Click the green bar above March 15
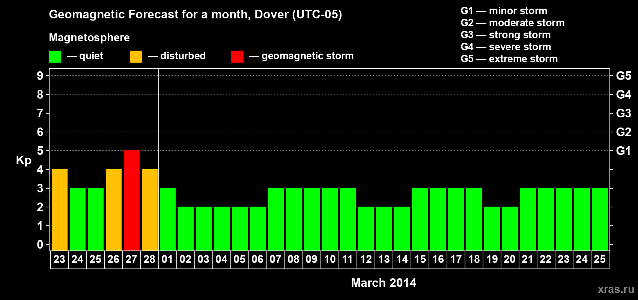This screenshot has height=300, width=638. pyautogui.click(x=420, y=219)
